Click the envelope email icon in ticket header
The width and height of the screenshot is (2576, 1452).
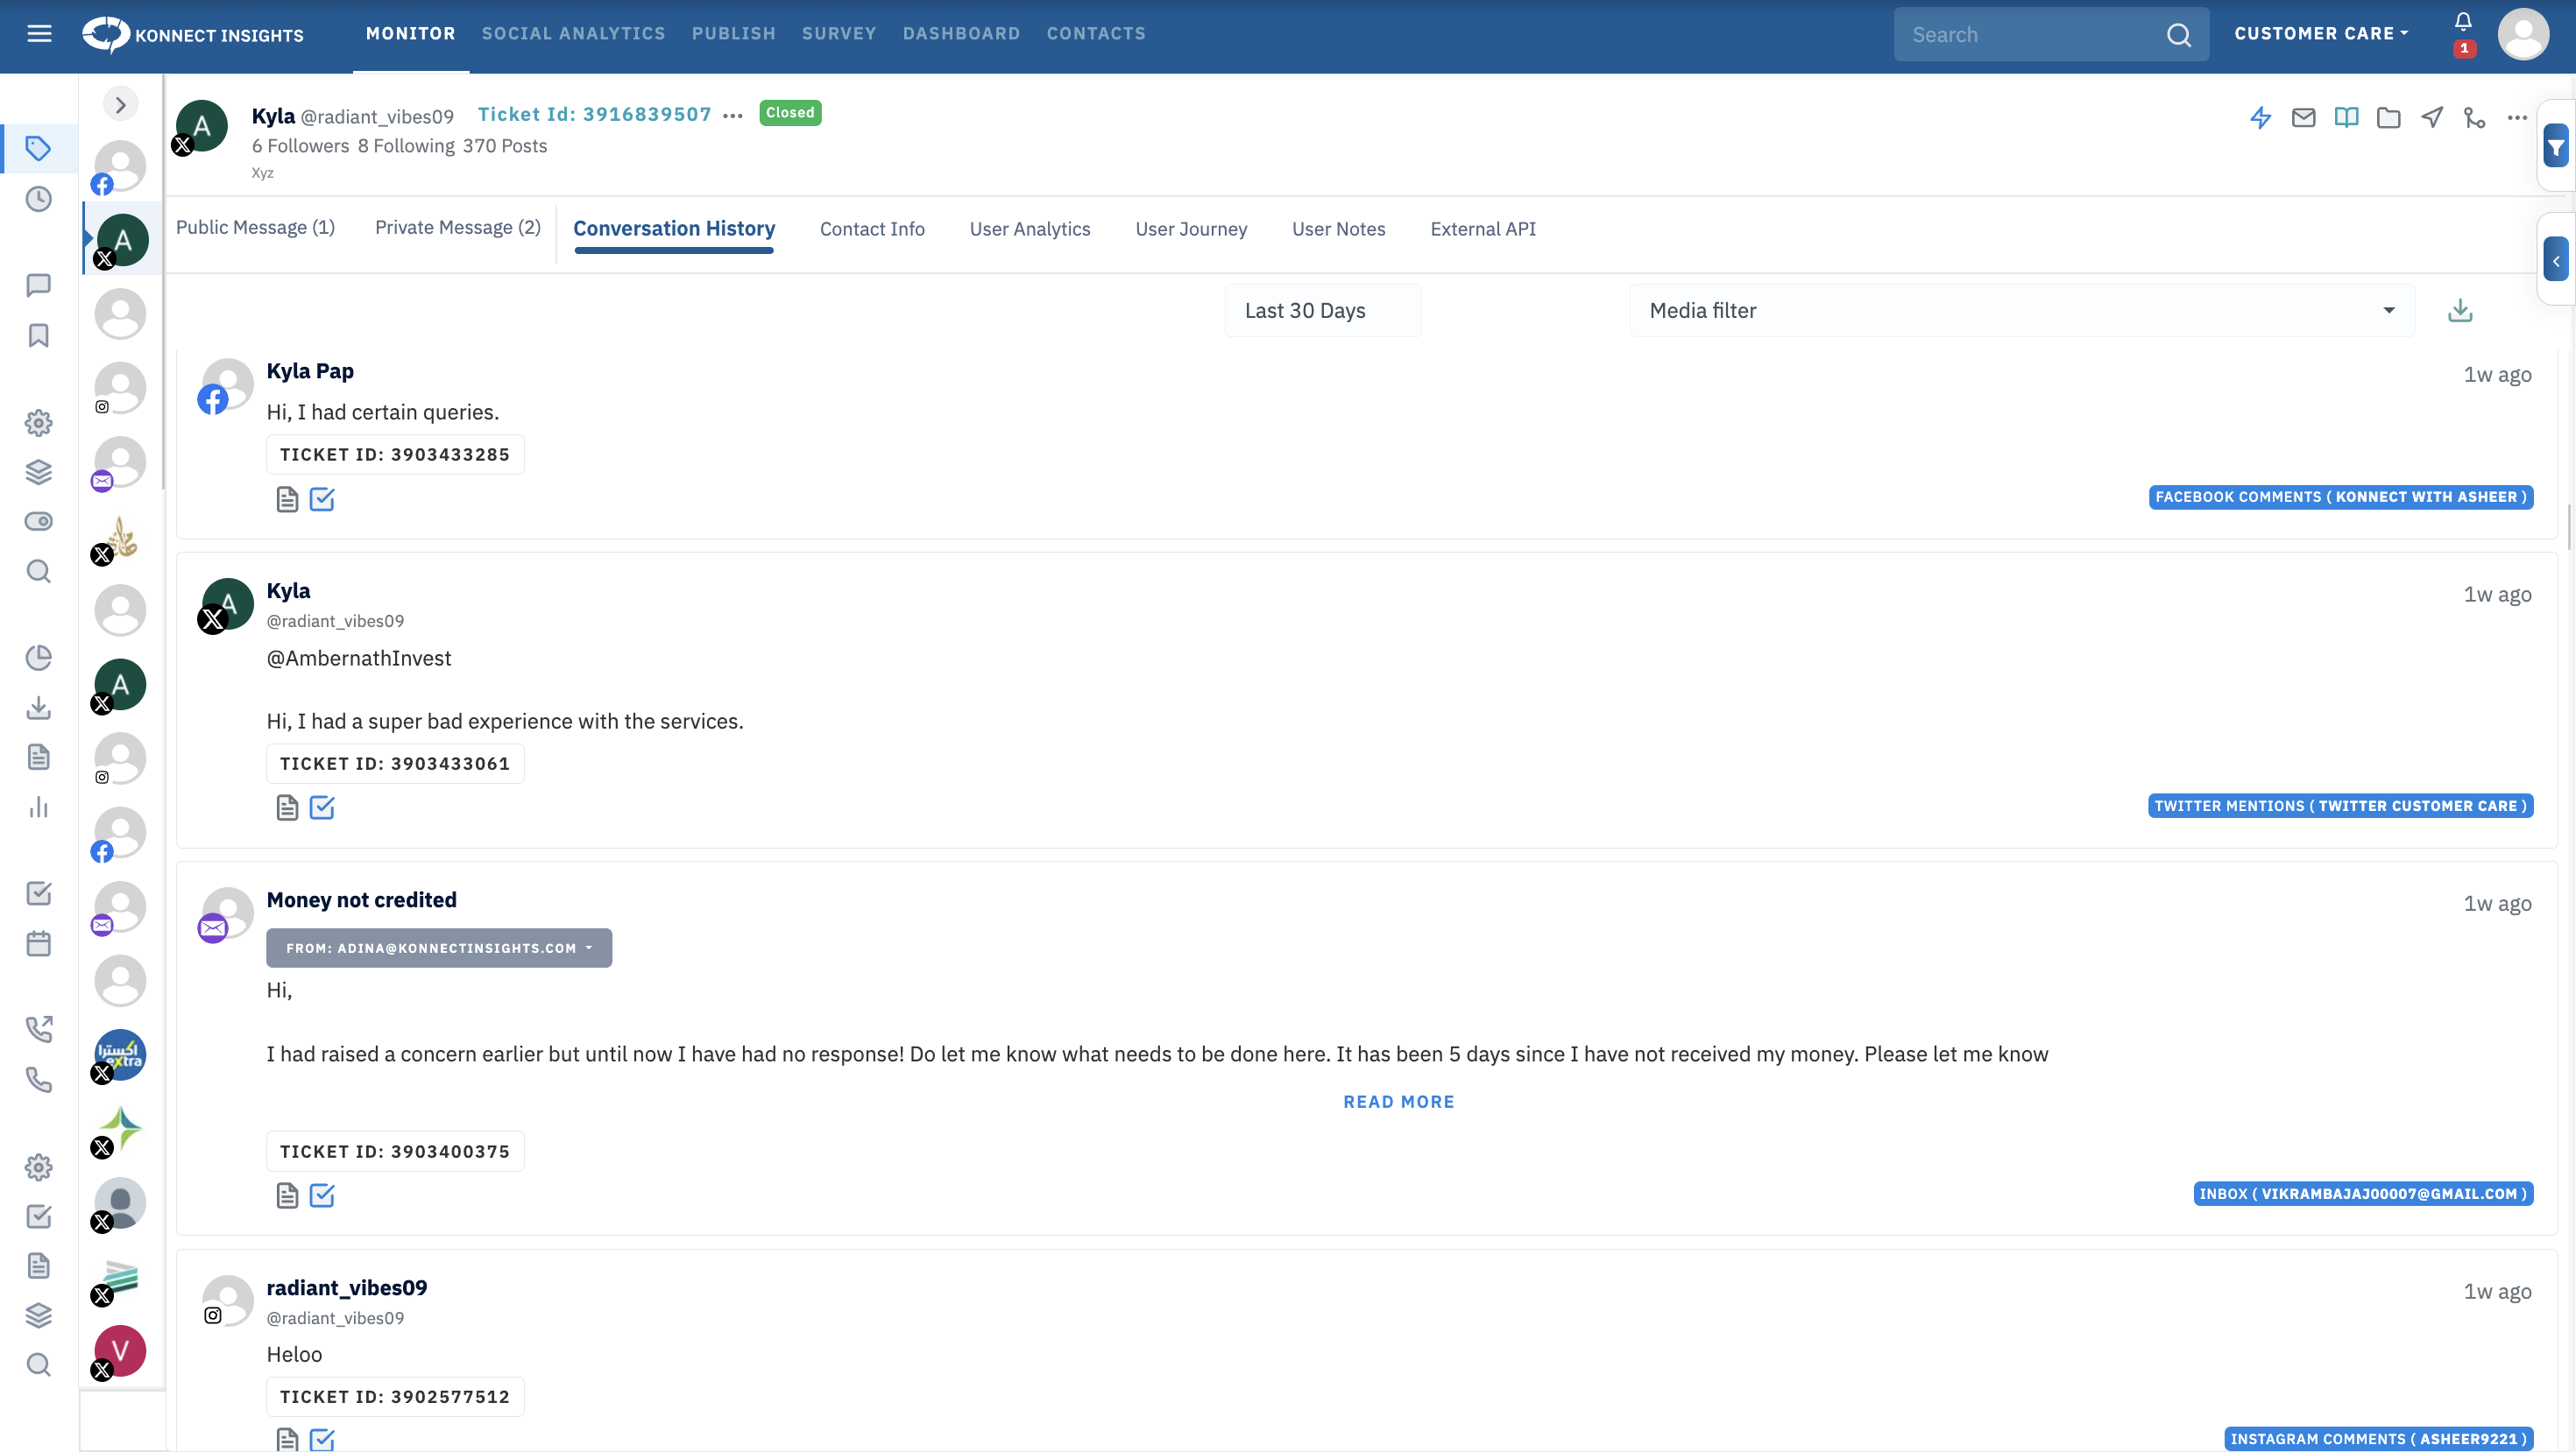coord(2303,118)
